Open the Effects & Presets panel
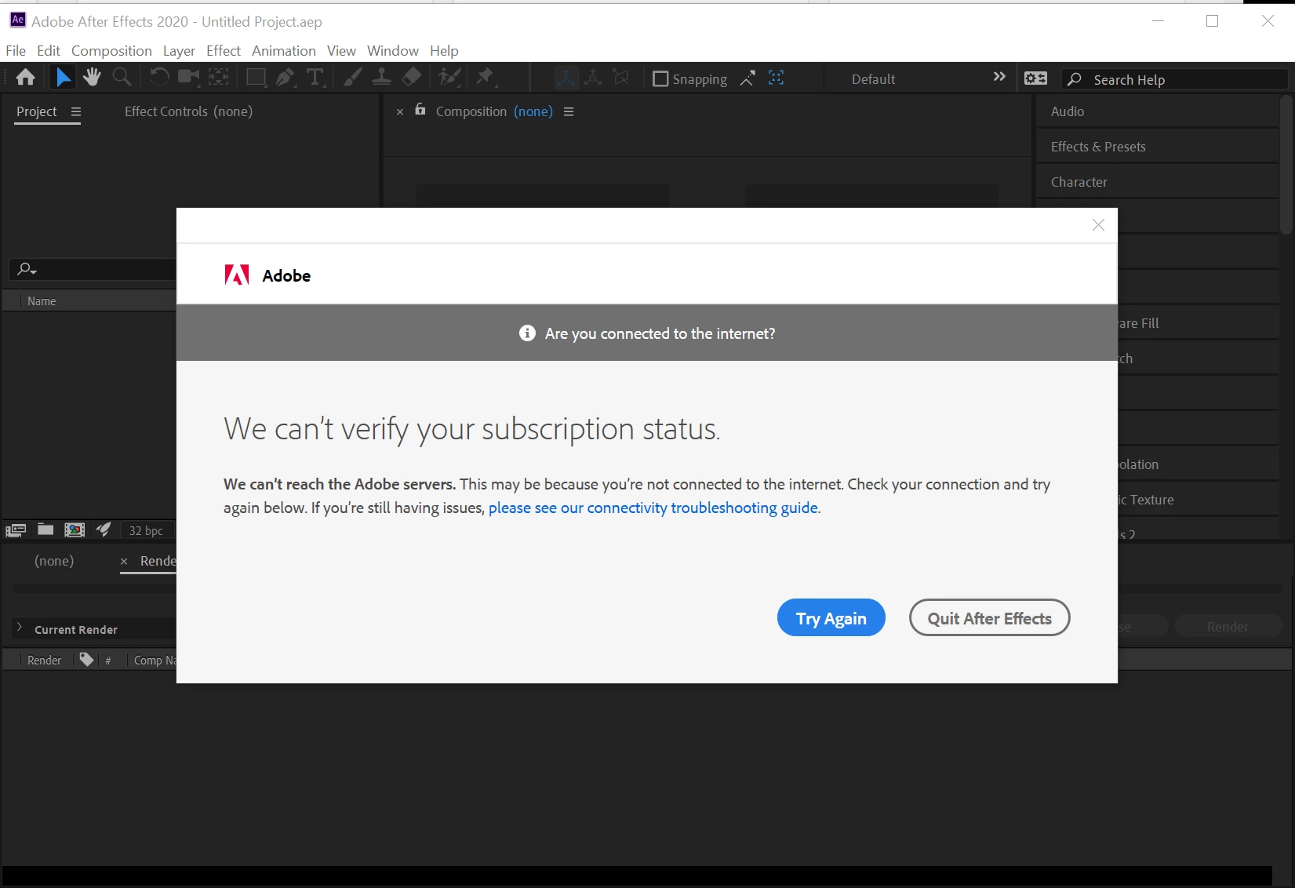The height and width of the screenshot is (888, 1295). click(x=1157, y=147)
